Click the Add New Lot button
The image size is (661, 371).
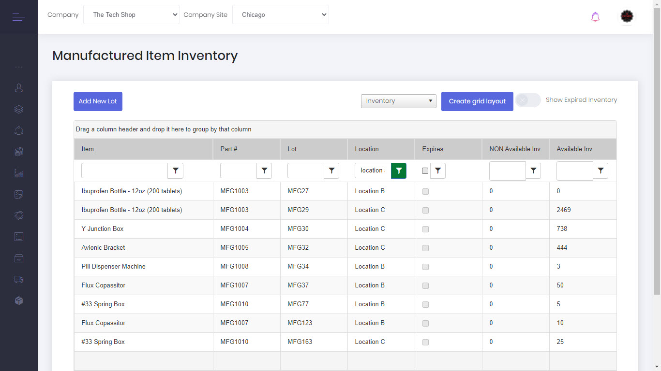click(98, 101)
